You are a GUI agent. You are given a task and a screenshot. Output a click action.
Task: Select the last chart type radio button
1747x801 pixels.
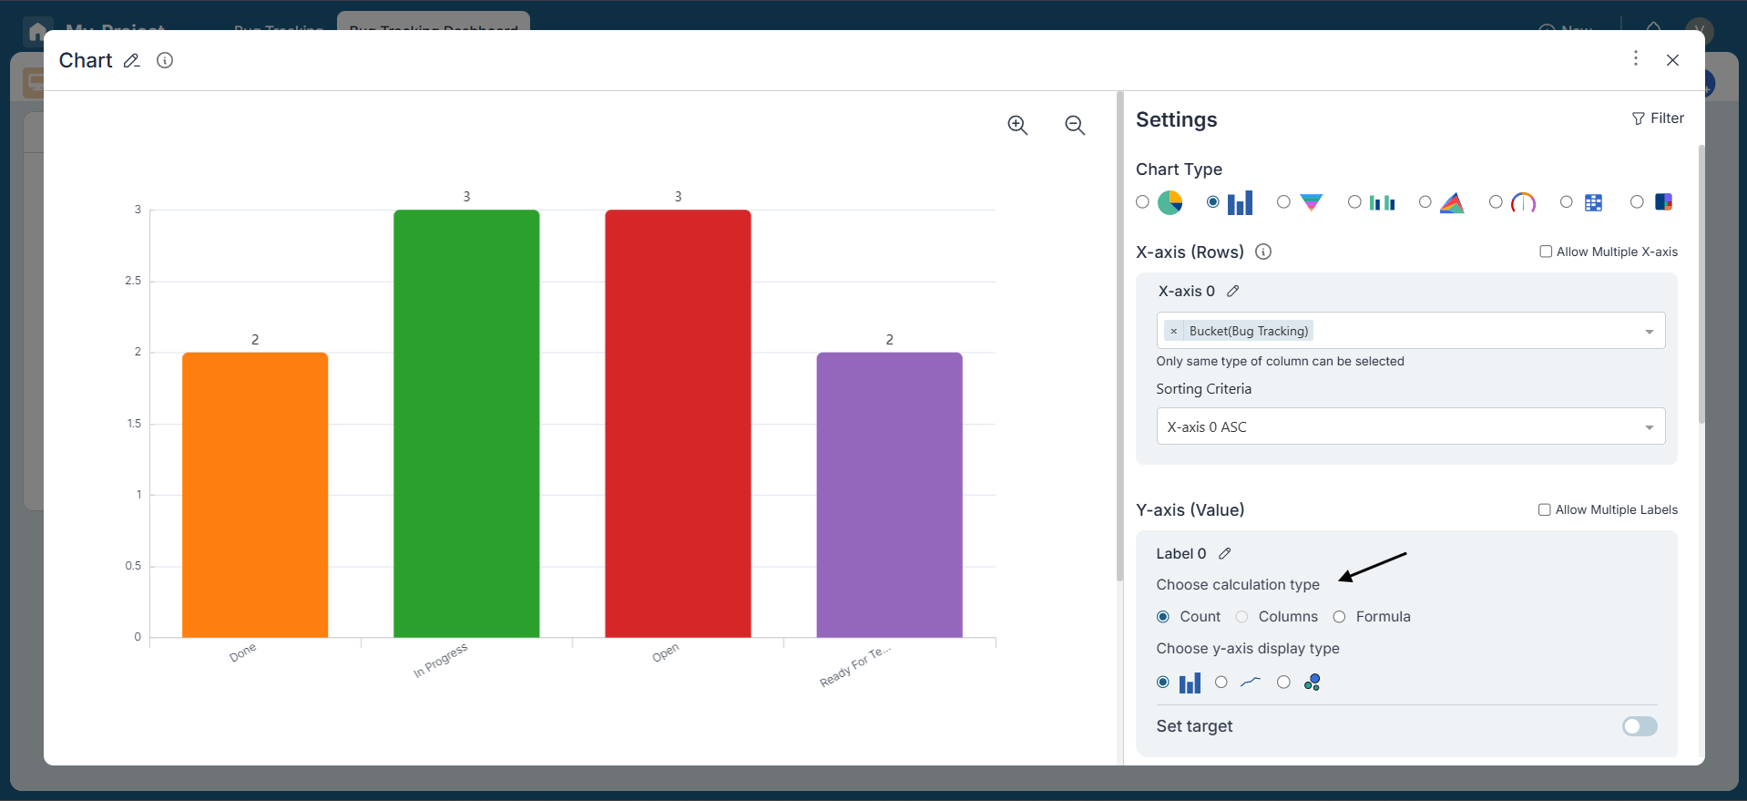1637,202
